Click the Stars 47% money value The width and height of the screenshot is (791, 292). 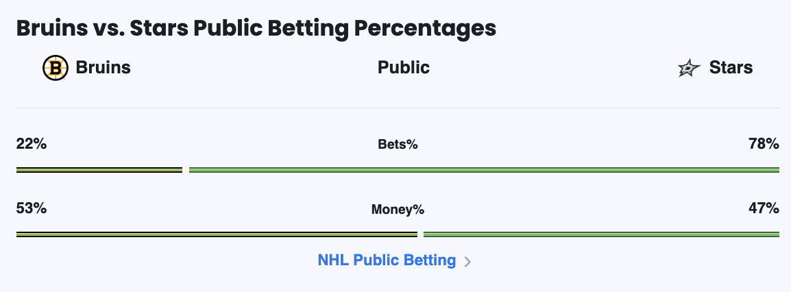point(764,208)
